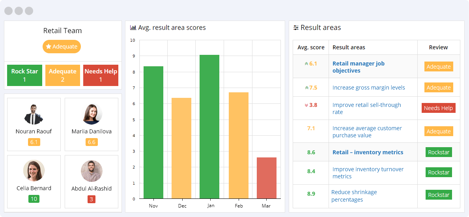Click the green up arrows next to 6.1
Screen dimensions: 469x217
point(306,64)
